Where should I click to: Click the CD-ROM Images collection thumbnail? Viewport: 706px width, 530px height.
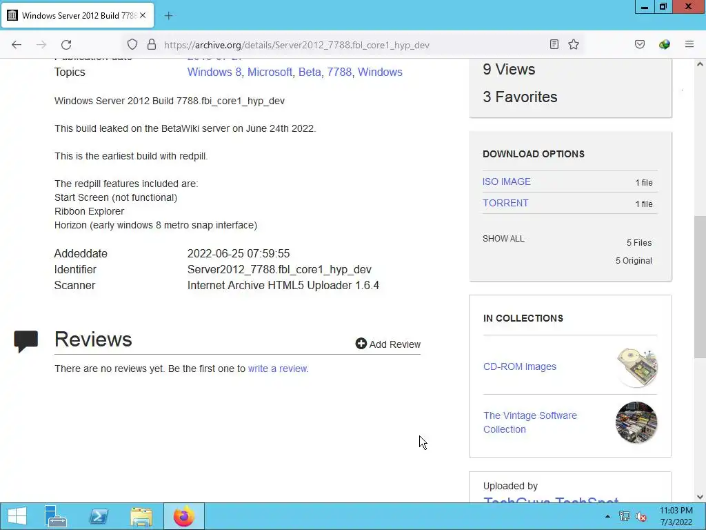636,367
